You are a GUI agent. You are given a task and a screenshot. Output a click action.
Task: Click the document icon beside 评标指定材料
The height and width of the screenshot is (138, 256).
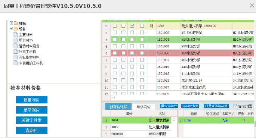point(16,57)
